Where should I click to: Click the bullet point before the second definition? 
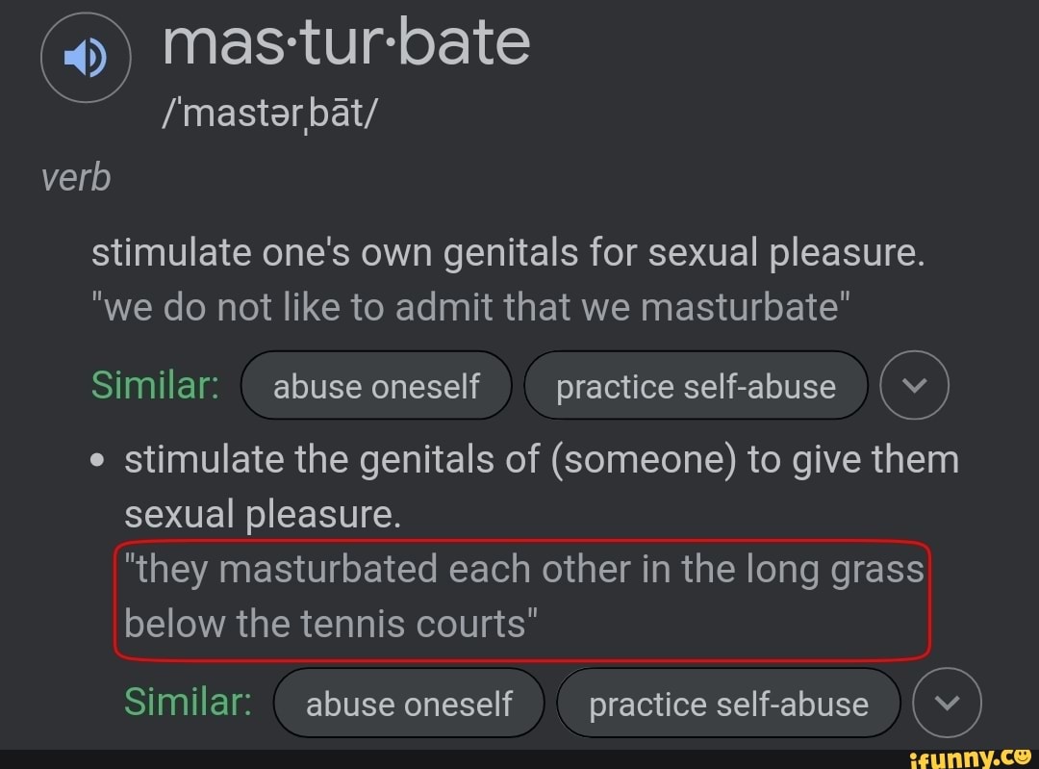click(x=95, y=462)
